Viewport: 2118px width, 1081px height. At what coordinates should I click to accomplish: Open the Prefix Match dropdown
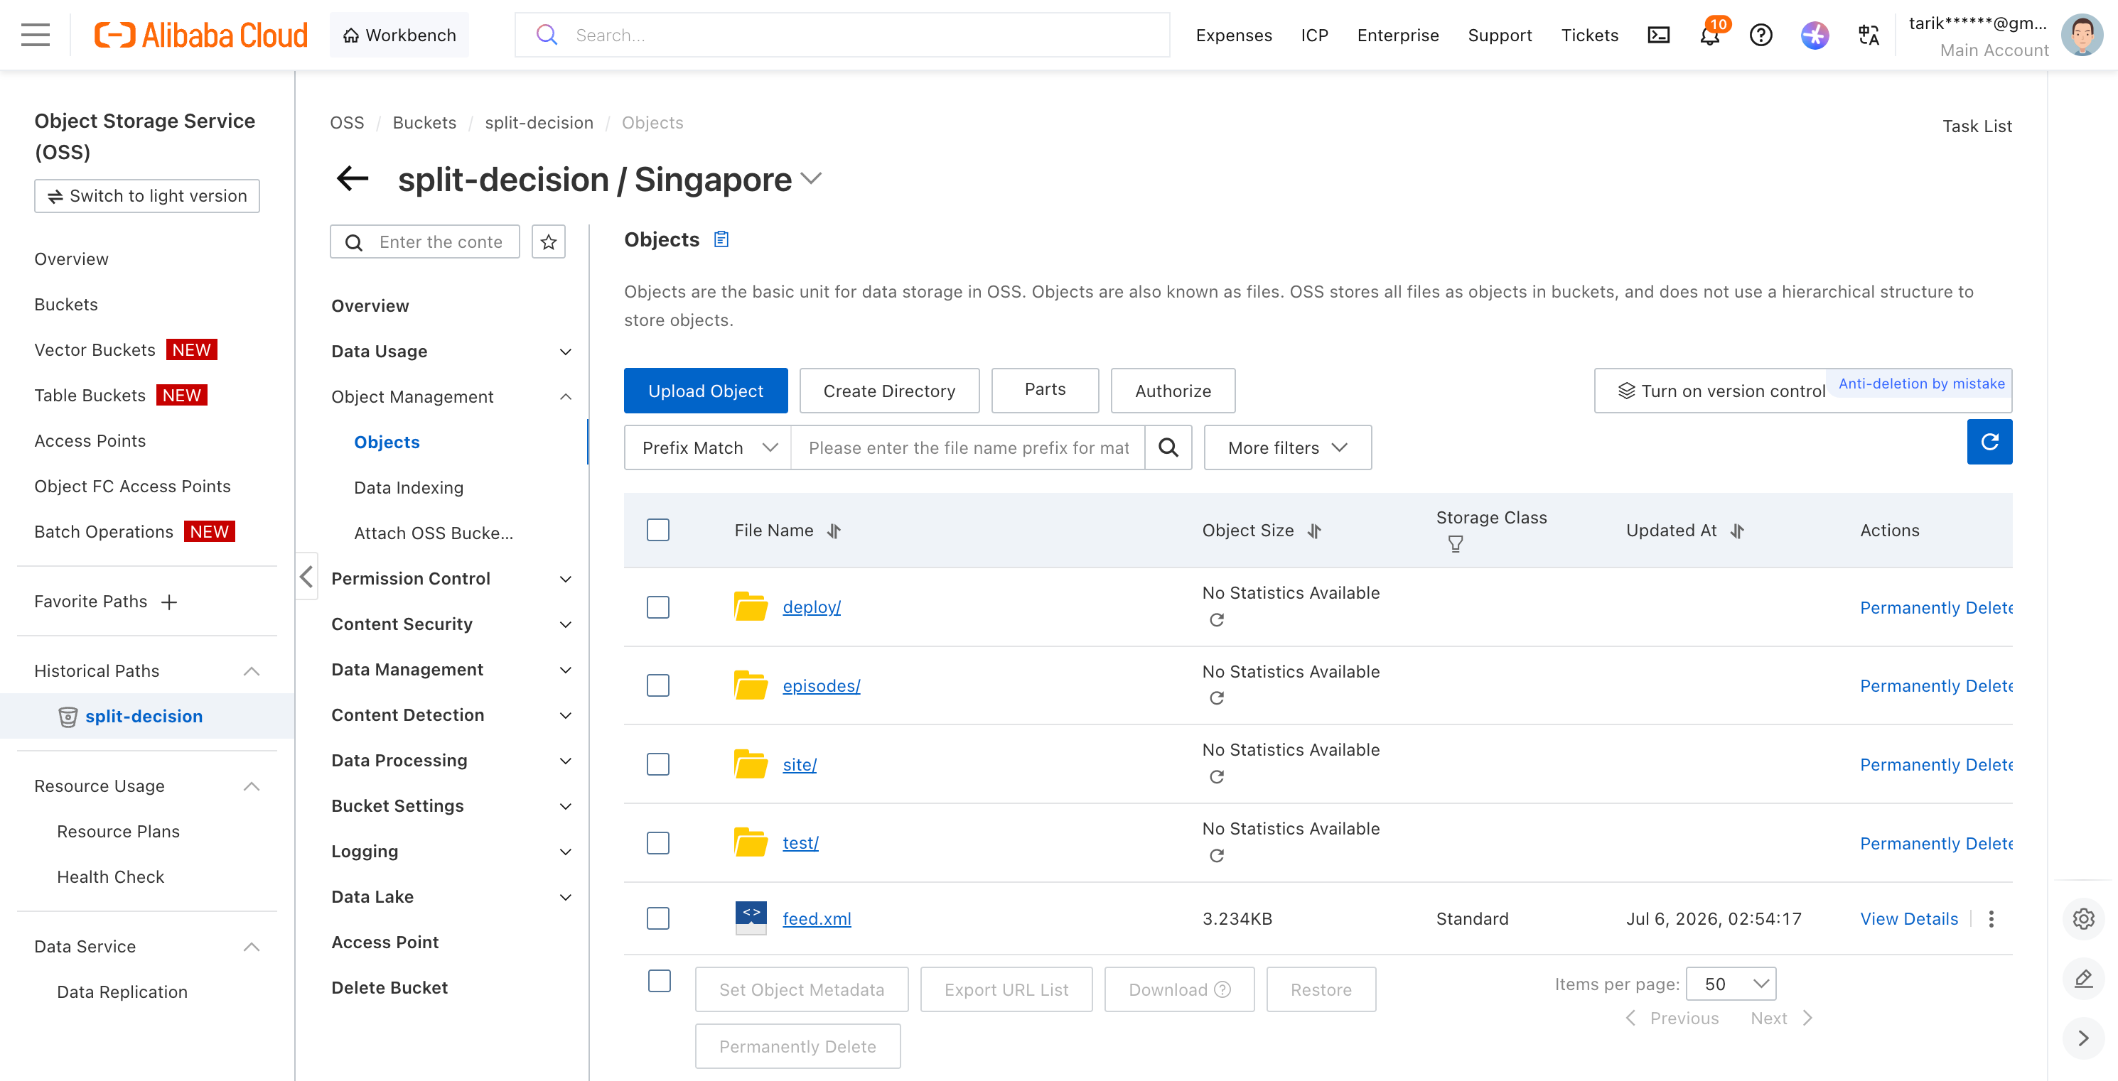click(708, 447)
